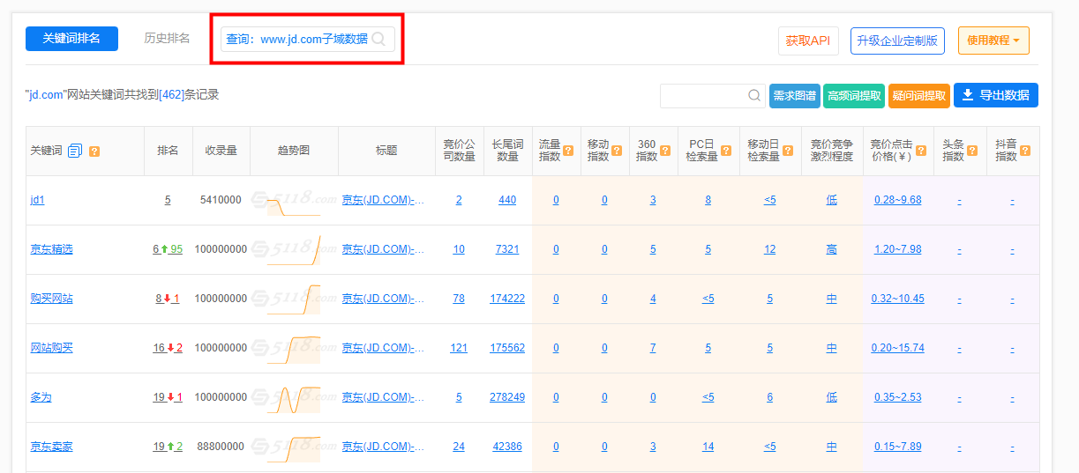Screen dimensions: 1079x473
Task: Open the help icon for PC日检索量 column
Action: tap(725, 151)
